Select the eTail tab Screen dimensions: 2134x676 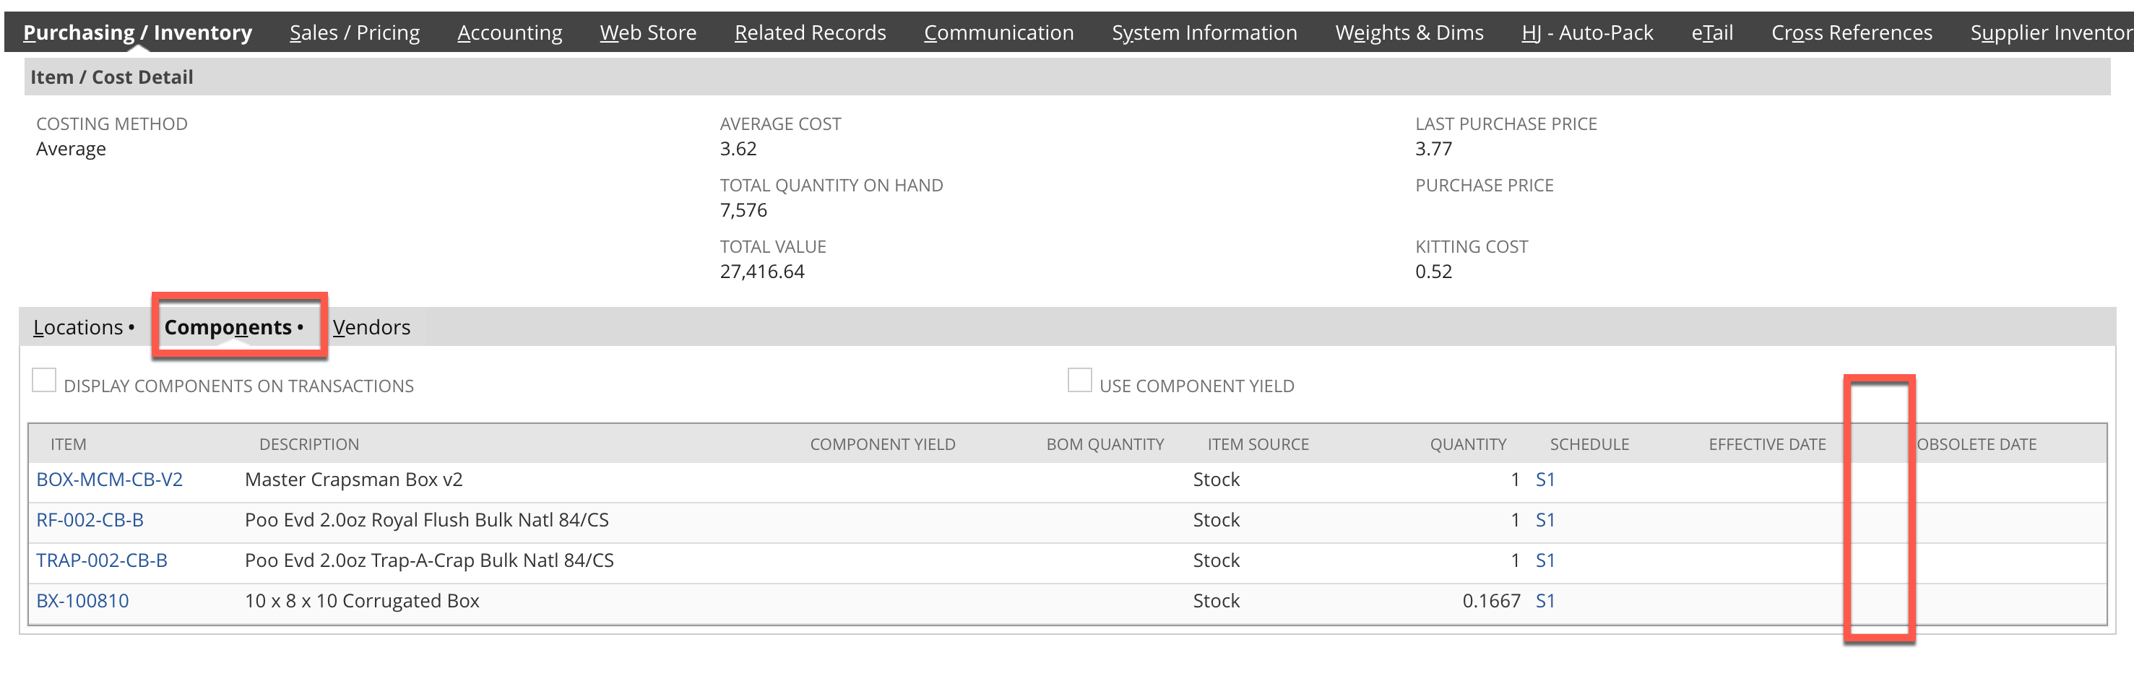(1711, 32)
